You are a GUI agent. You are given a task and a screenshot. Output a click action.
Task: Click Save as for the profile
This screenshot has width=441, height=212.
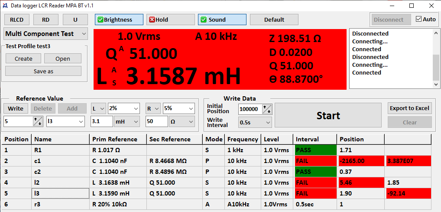coord(43,71)
